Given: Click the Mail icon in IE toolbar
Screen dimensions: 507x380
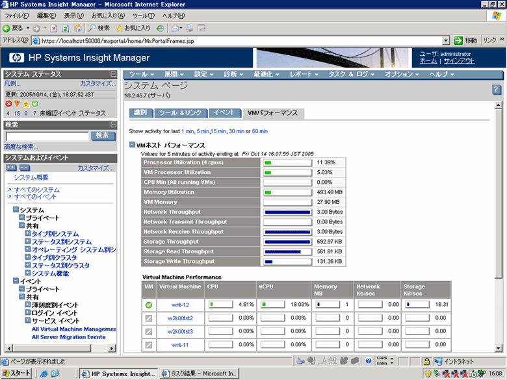Looking at the screenshot, I should pos(175,29).
